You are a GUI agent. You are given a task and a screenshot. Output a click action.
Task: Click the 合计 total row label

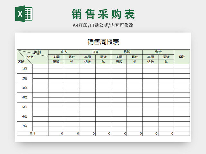point(33,133)
